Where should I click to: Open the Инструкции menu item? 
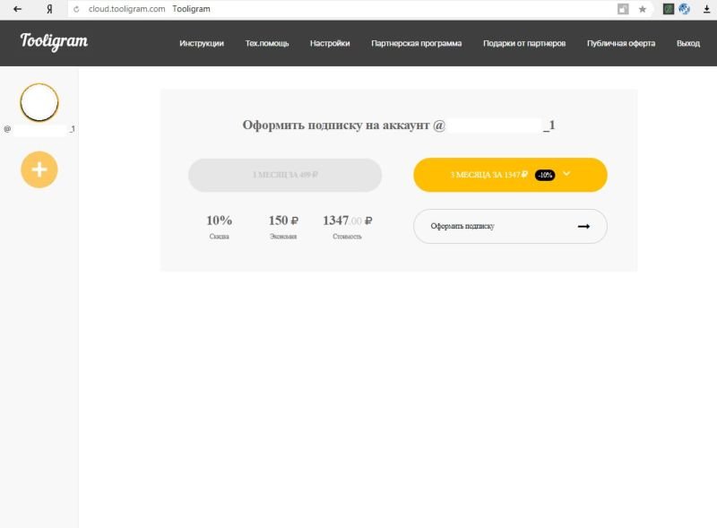click(x=202, y=43)
